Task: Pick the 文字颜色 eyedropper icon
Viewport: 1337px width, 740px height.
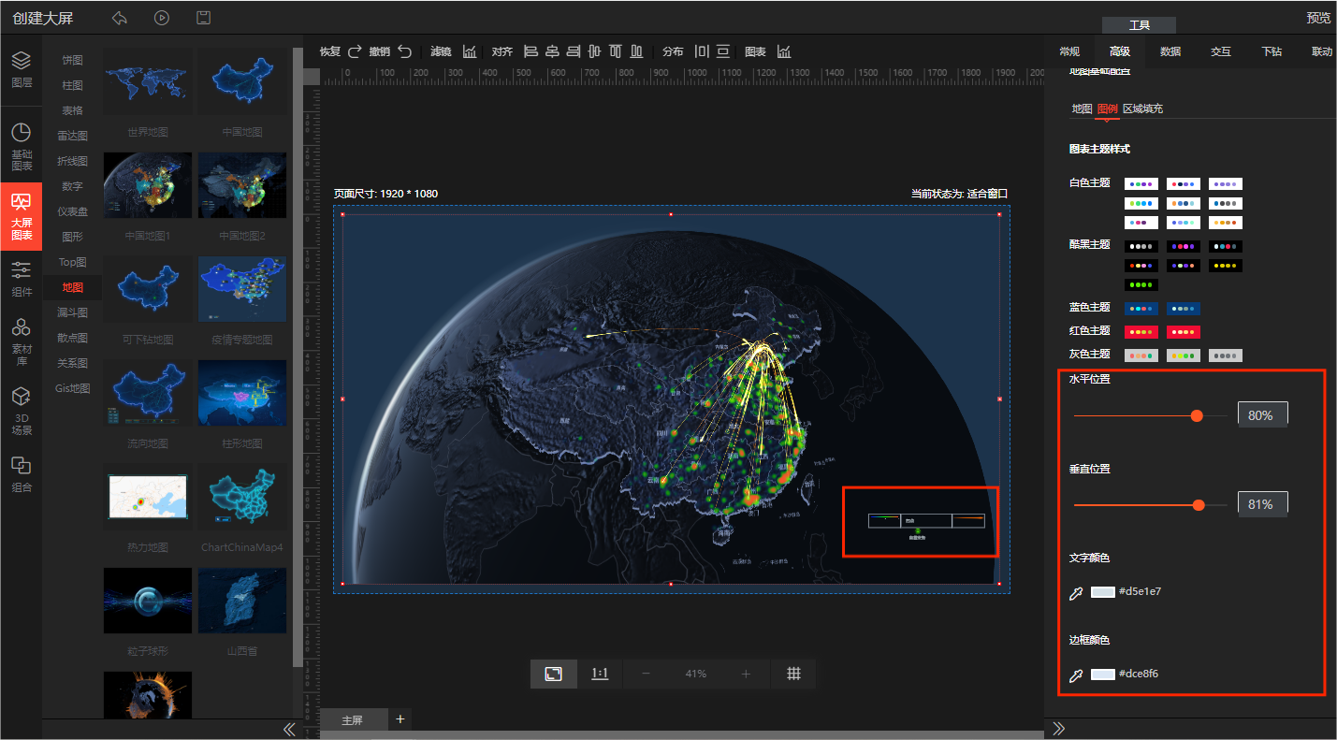Action: 1076,592
